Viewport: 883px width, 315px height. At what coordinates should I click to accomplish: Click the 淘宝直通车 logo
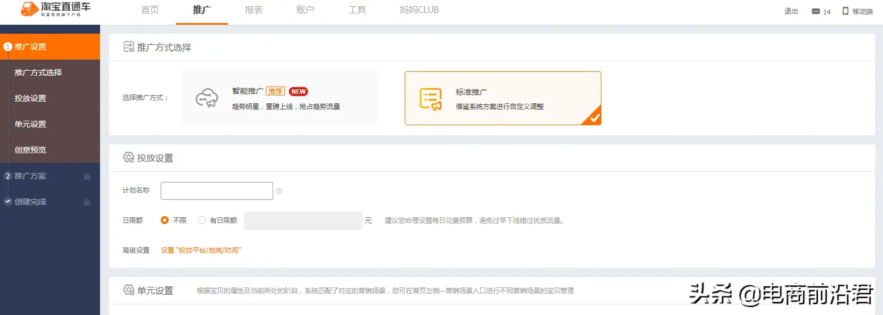coord(55,10)
